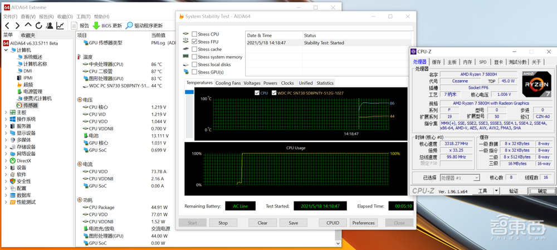Expand the 网络设备 tree node
Image resolution: width=557 pixels, height=250 pixels.
tap(6, 154)
